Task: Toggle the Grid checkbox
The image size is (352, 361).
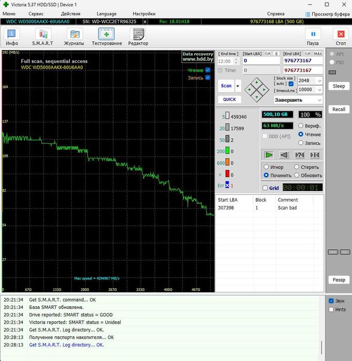Action: click(265, 188)
